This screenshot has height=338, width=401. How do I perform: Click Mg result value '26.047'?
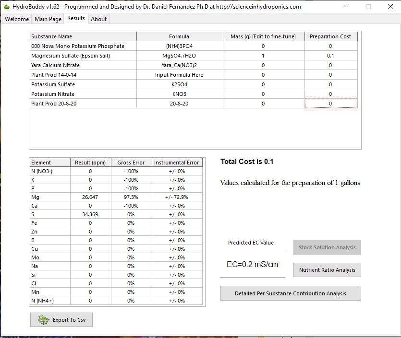90,197
